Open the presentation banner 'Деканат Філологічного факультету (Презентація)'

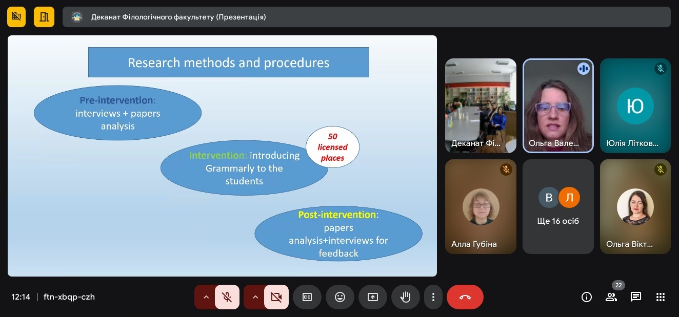click(367, 17)
